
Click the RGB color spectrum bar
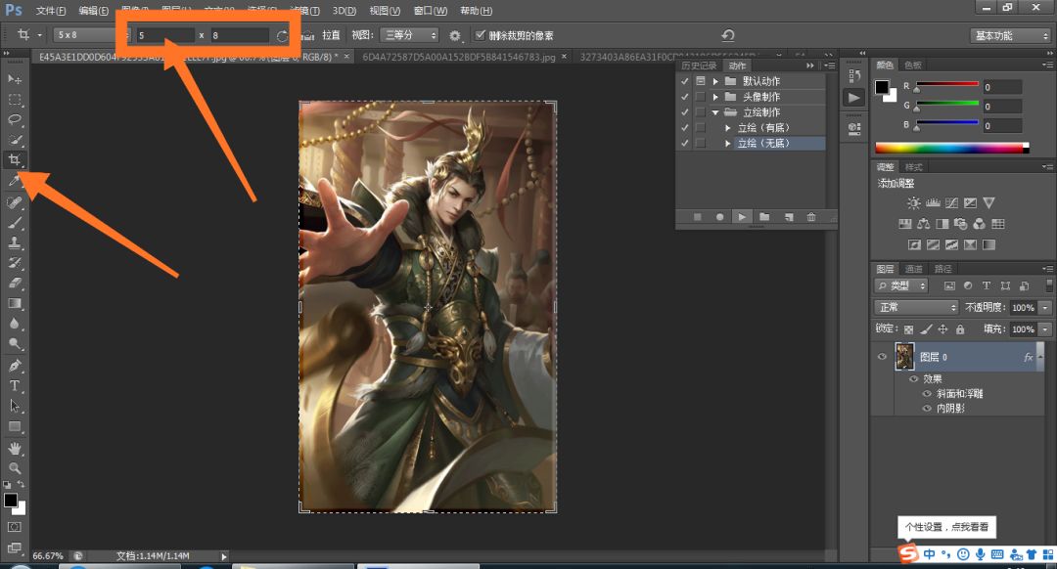click(949, 148)
